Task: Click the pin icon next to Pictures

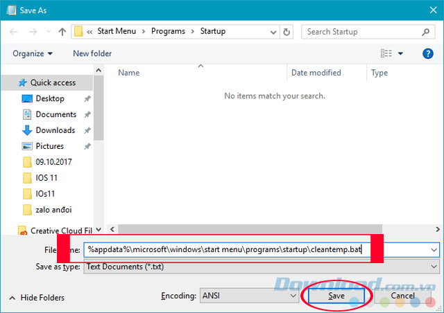Action: click(x=87, y=146)
